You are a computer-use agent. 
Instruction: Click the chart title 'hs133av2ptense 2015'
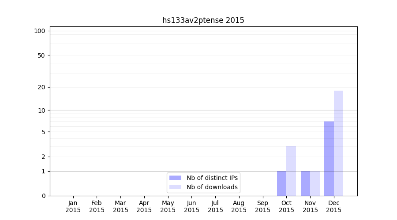[x=203, y=20]
